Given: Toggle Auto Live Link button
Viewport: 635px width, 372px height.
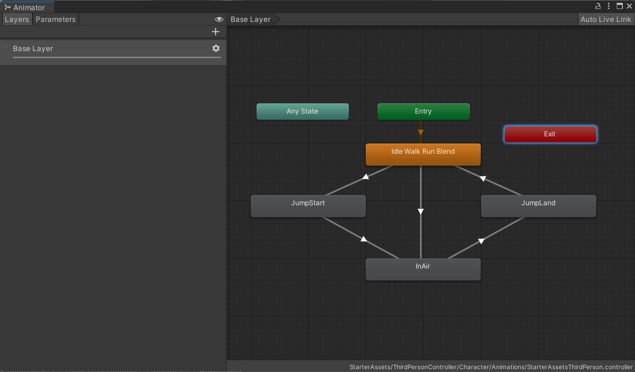Looking at the screenshot, I should pos(606,19).
